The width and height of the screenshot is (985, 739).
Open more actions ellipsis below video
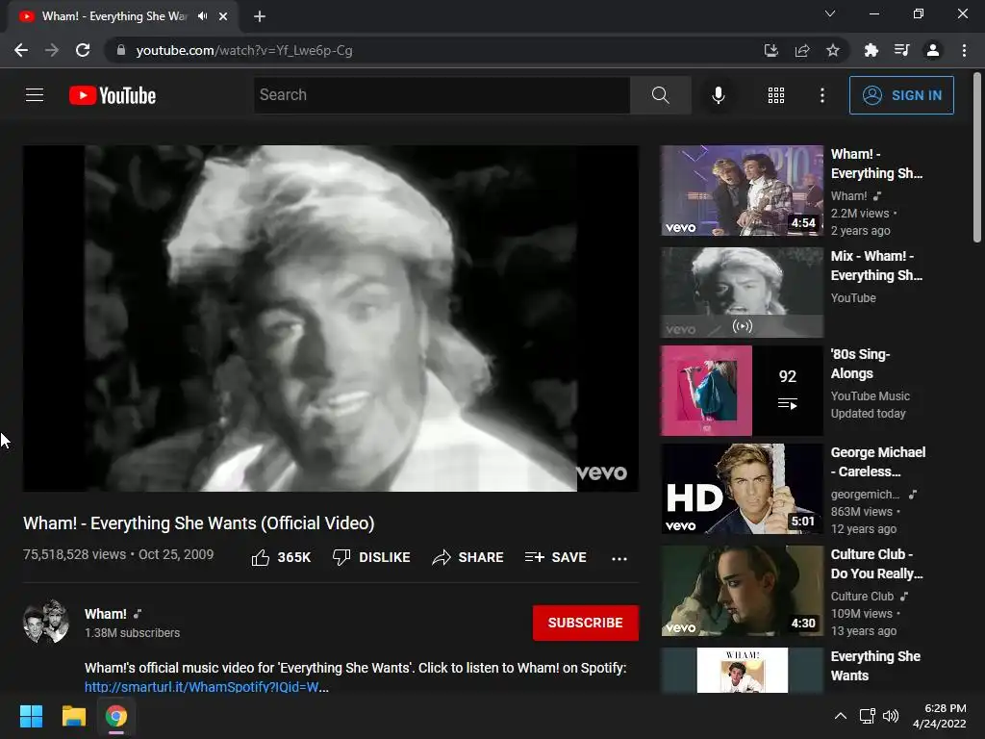619,558
